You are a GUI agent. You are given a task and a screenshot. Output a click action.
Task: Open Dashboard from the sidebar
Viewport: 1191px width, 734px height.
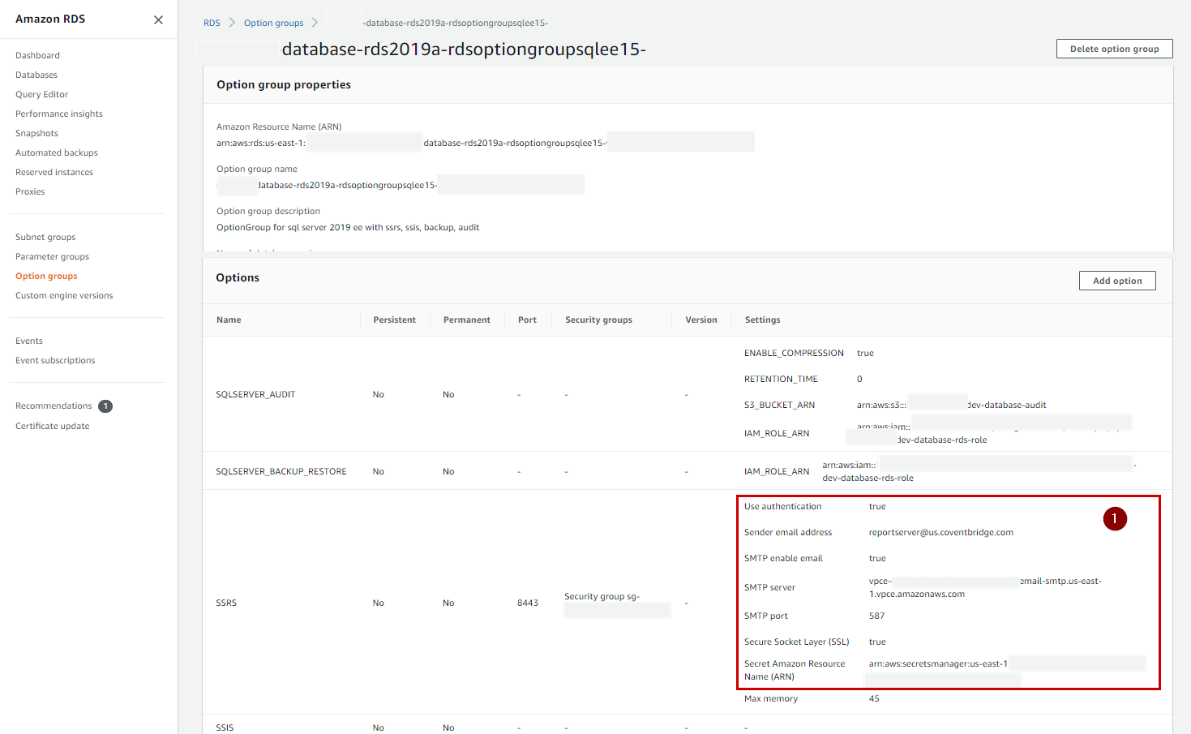[x=37, y=54]
